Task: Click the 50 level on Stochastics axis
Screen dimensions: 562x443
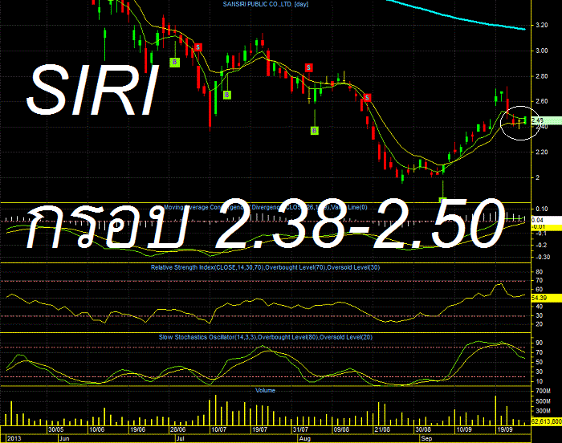Action: coord(539,362)
